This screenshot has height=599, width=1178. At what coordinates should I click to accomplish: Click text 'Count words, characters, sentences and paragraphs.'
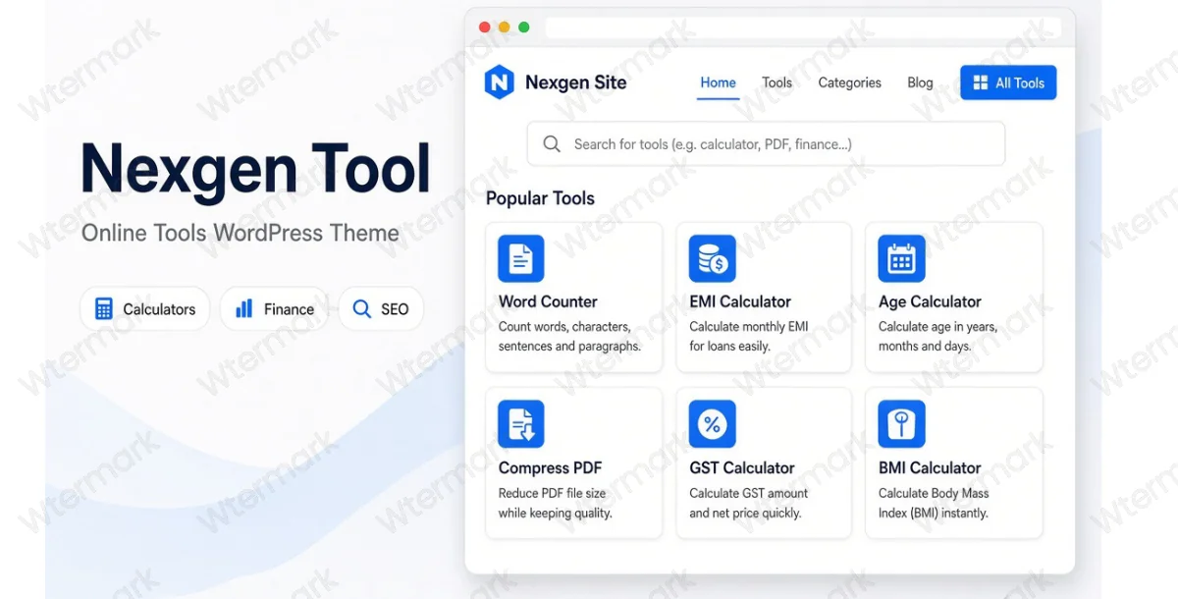click(569, 336)
